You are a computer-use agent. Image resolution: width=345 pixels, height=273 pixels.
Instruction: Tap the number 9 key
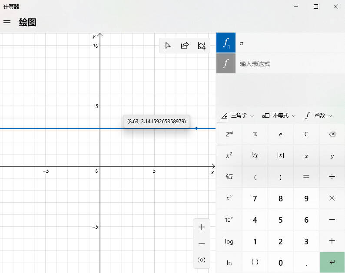306,198
